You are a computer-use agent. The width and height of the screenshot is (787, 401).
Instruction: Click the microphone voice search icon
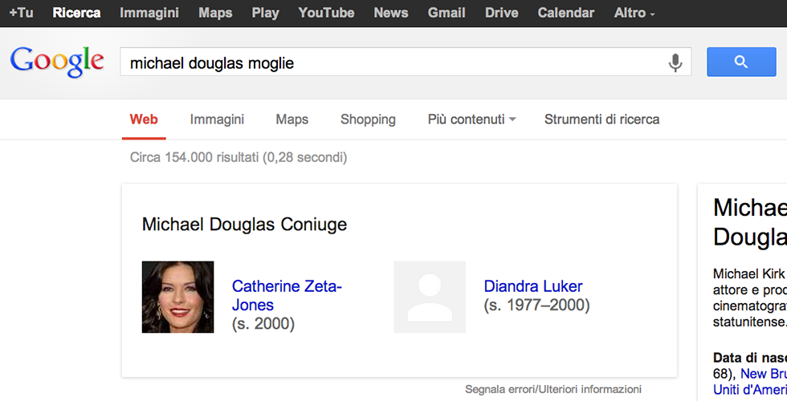pyautogui.click(x=675, y=63)
